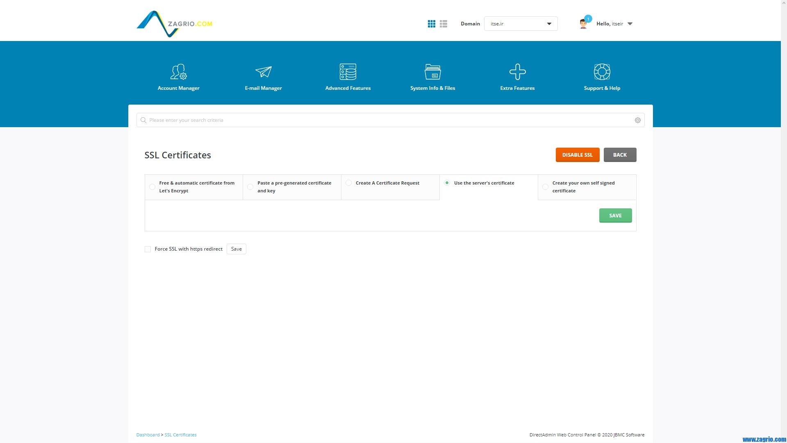This screenshot has height=443, width=787.
Task: Open the Extra Features plus icon
Action: point(517,72)
